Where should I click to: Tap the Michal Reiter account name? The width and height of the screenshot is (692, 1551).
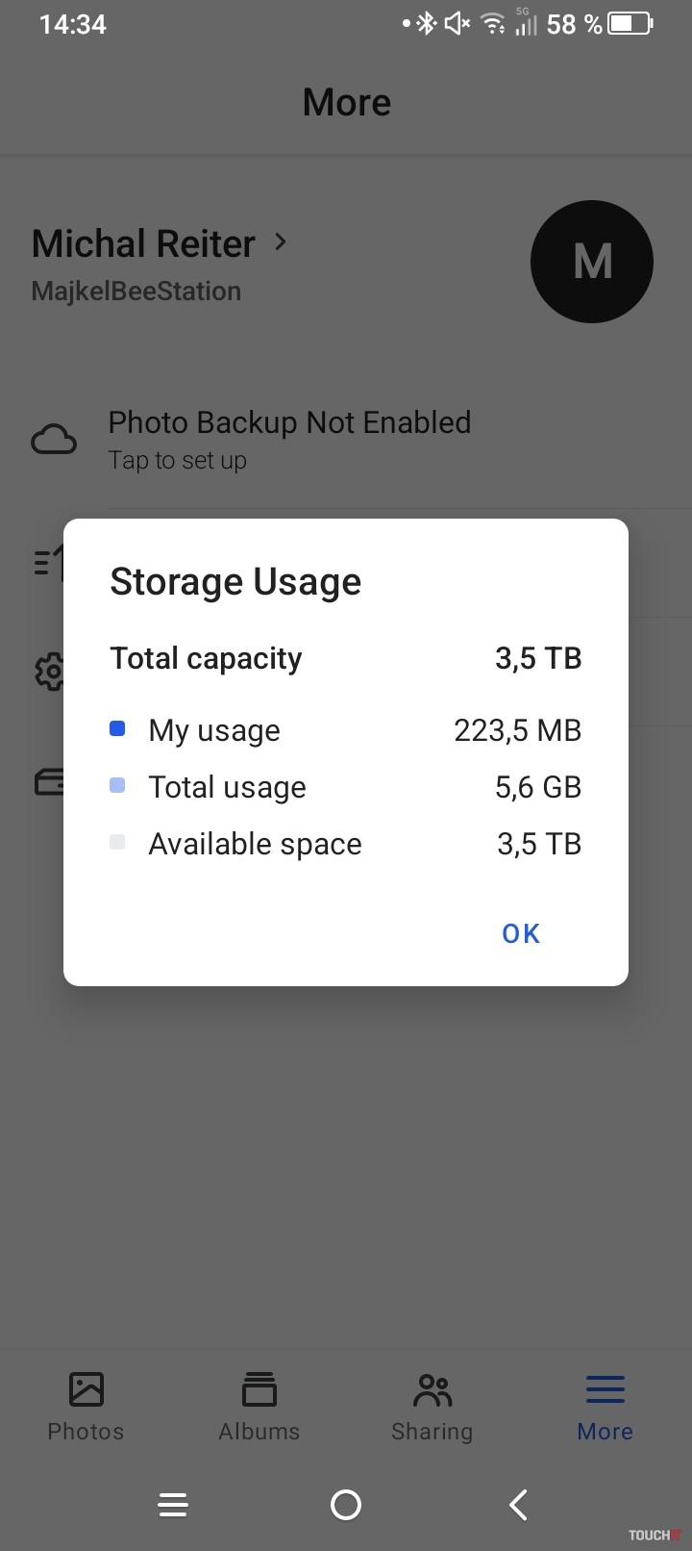tap(143, 243)
